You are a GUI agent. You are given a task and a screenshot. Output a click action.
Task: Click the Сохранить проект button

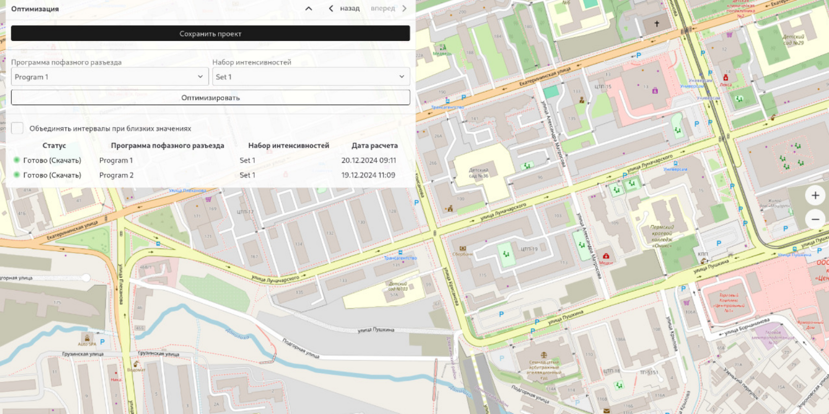click(210, 34)
